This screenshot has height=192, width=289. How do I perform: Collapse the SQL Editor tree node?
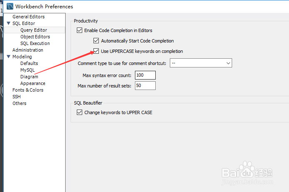[x=8, y=23]
